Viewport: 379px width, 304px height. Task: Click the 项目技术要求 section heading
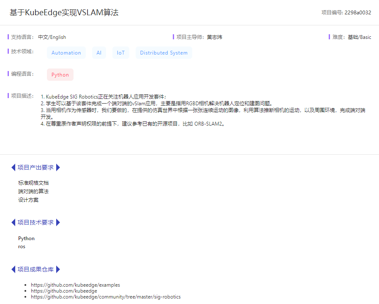point(35,222)
